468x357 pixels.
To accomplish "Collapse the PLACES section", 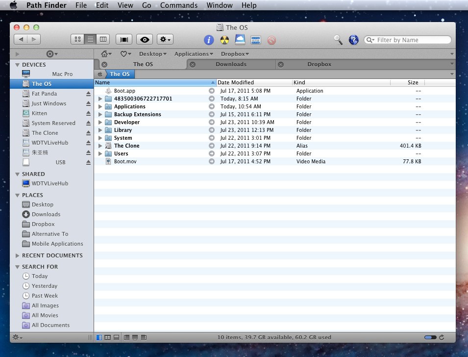I will (x=17, y=195).
